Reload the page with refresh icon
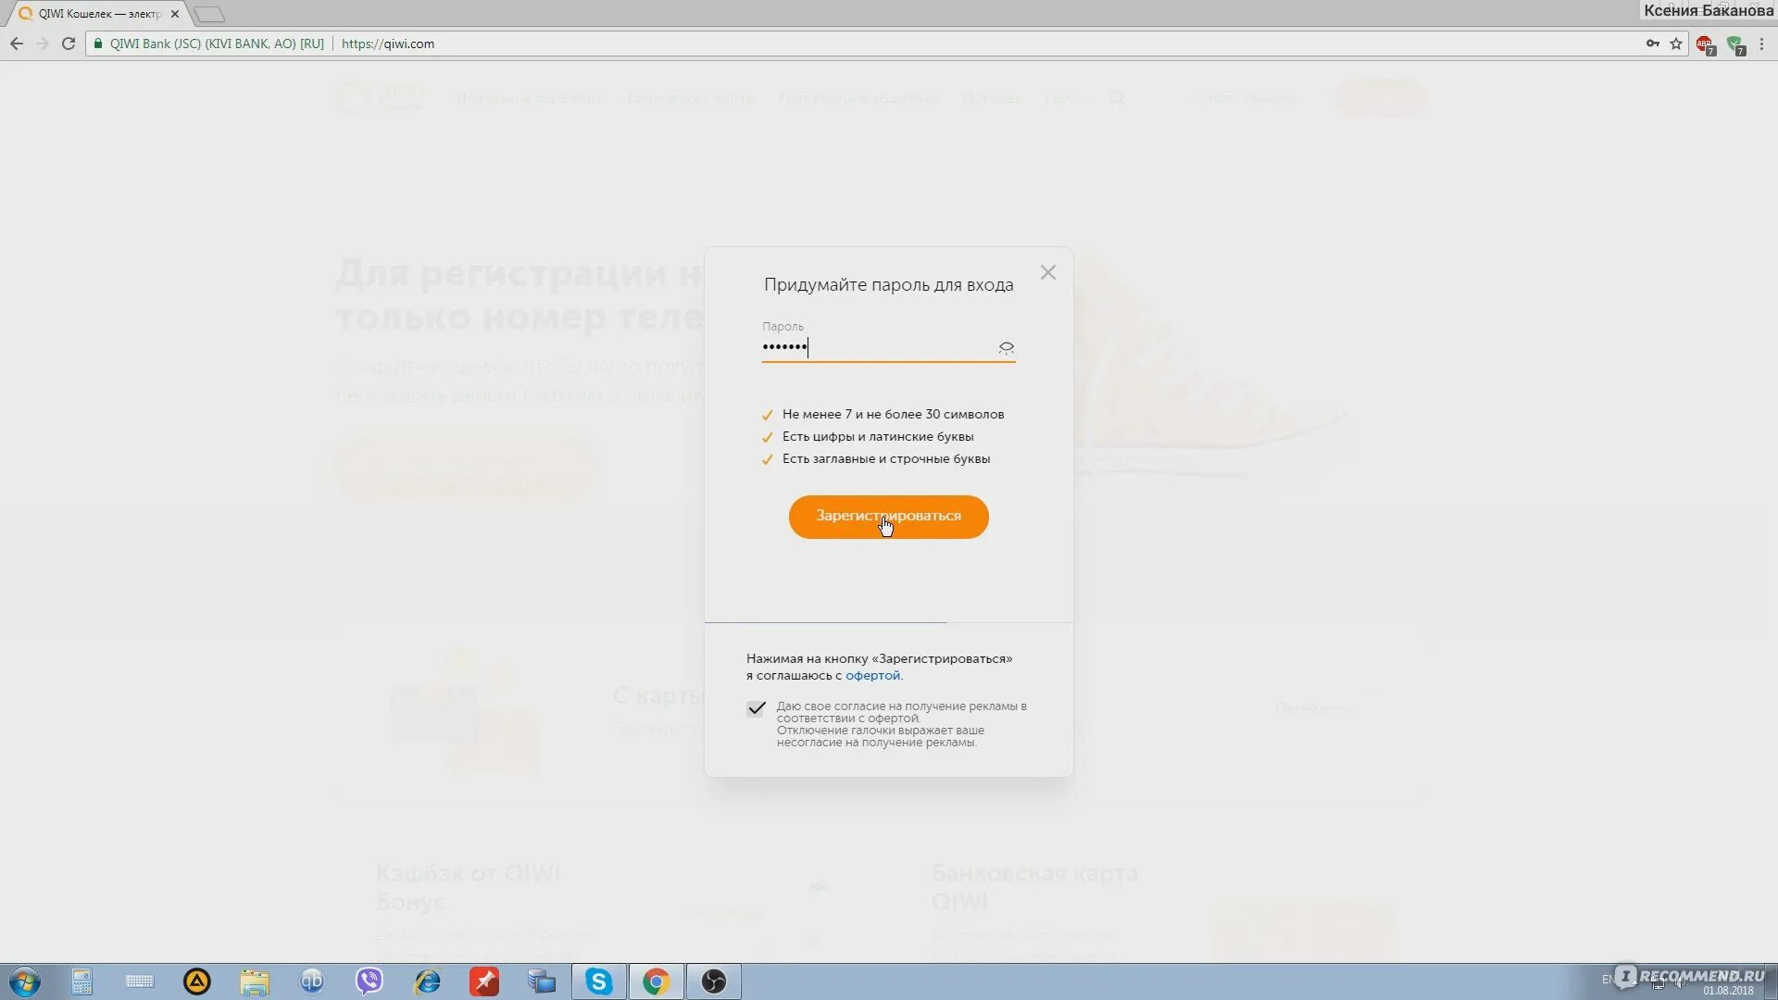The height and width of the screenshot is (1000, 1778). click(x=69, y=44)
